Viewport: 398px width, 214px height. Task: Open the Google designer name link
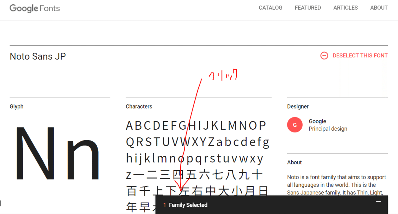click(317, 121)
